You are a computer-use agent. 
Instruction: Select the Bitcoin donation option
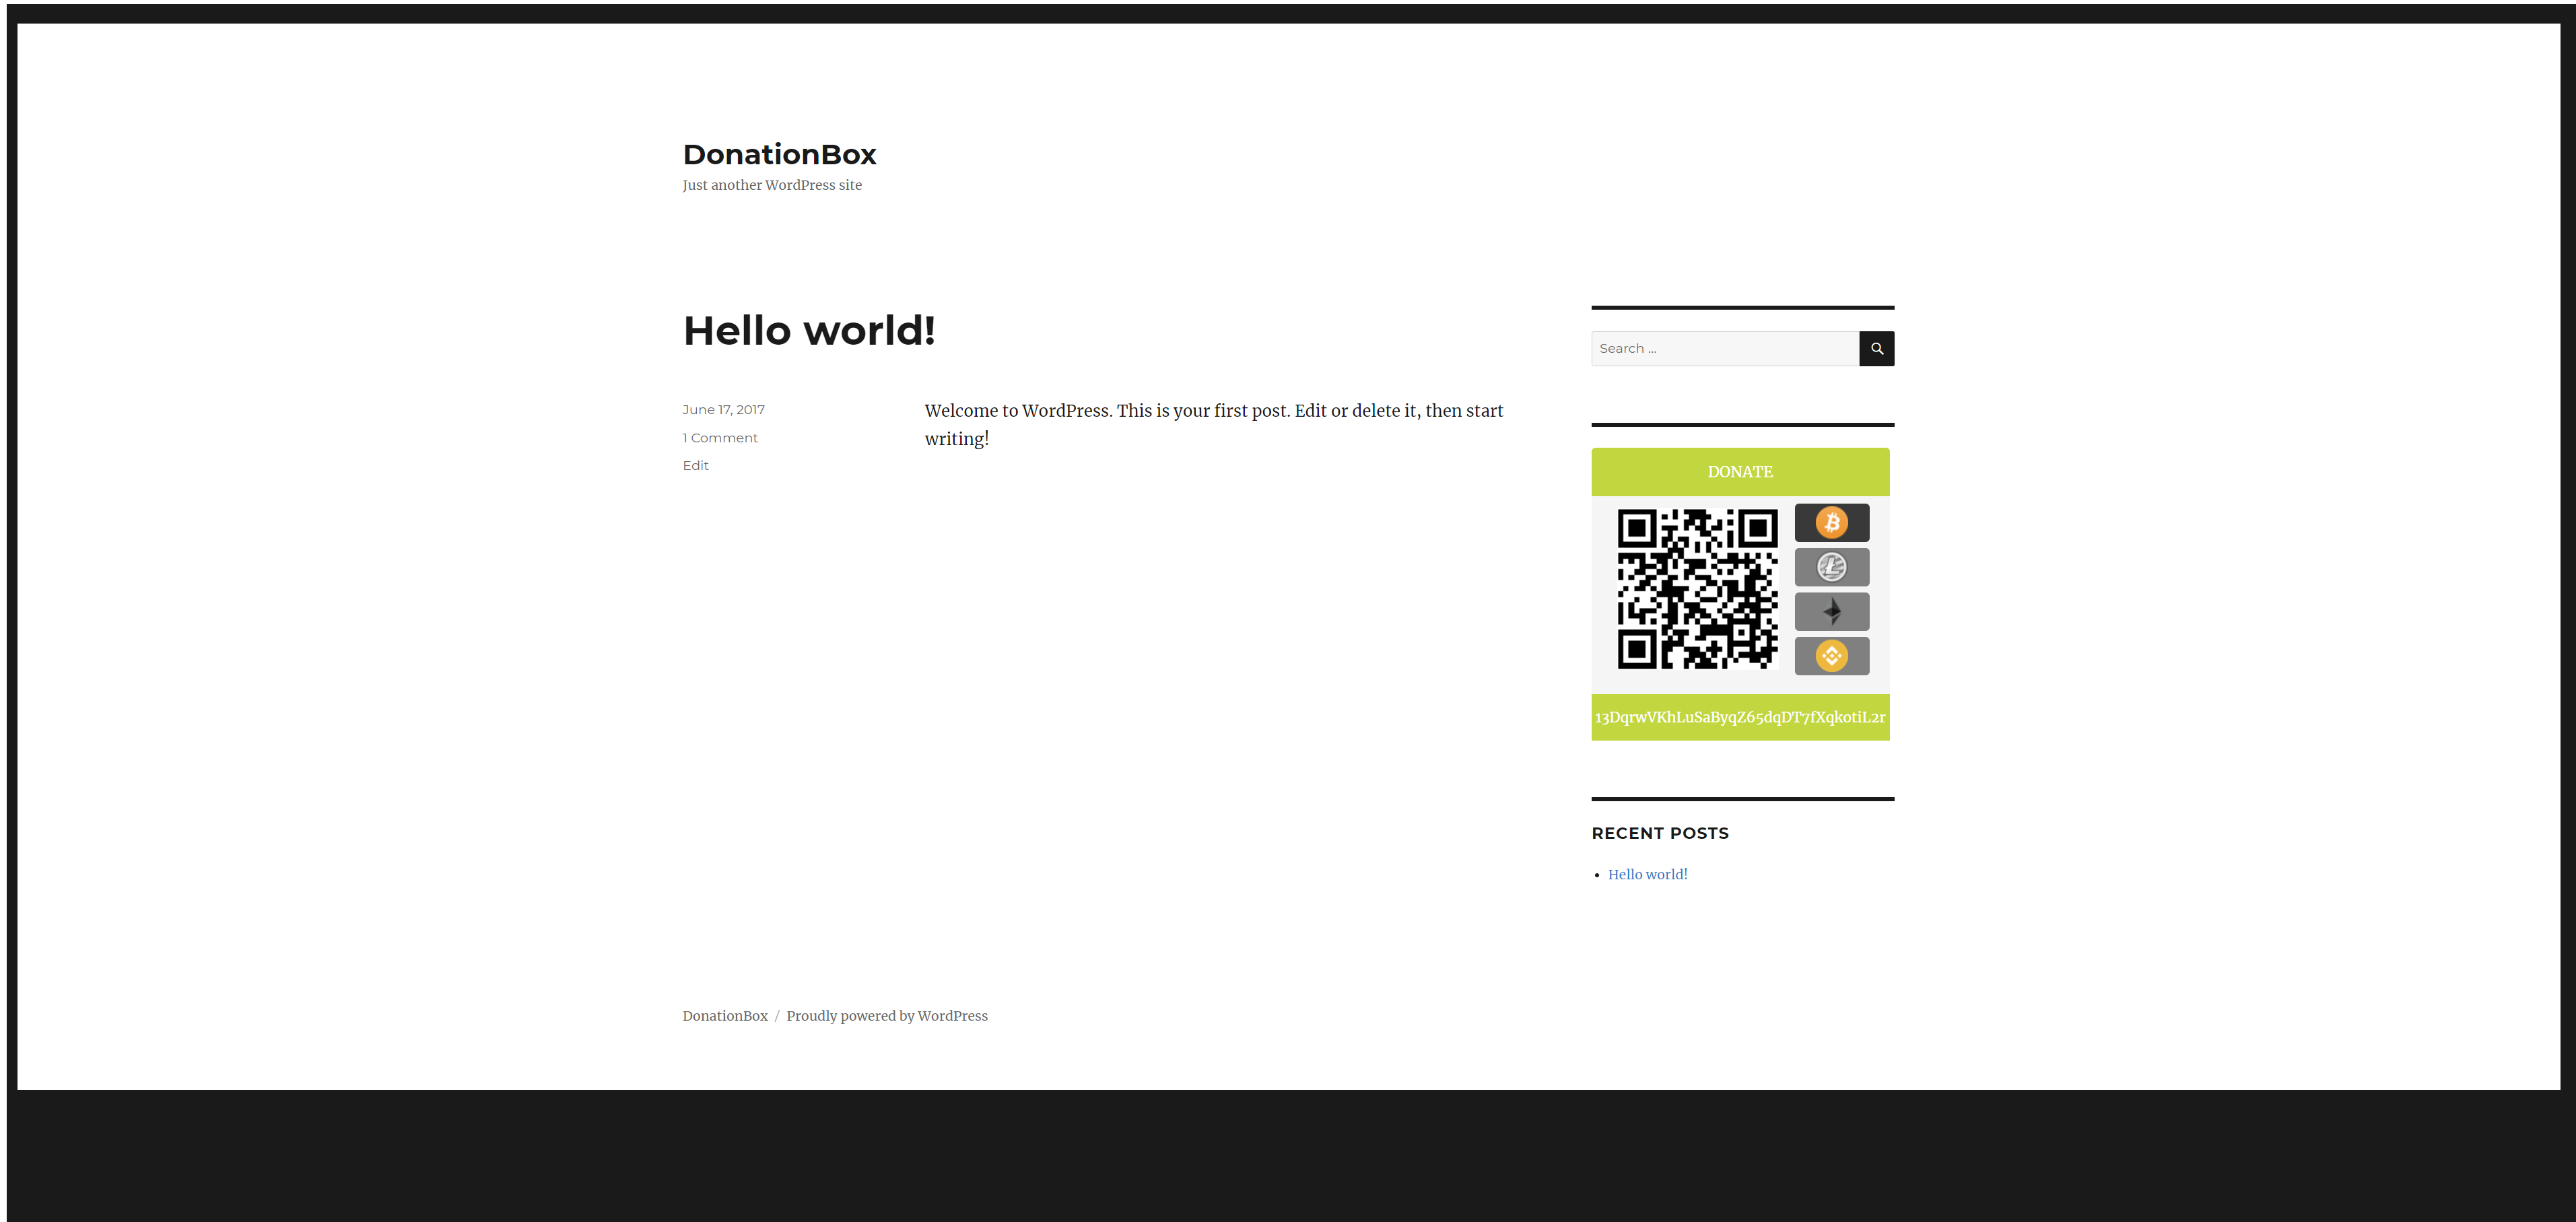1831,522
